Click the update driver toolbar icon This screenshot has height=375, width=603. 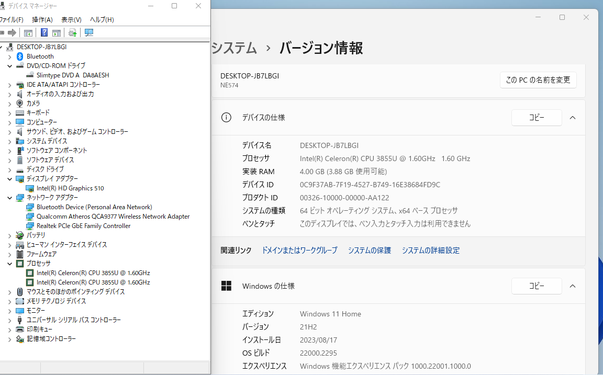click(72, 32)
